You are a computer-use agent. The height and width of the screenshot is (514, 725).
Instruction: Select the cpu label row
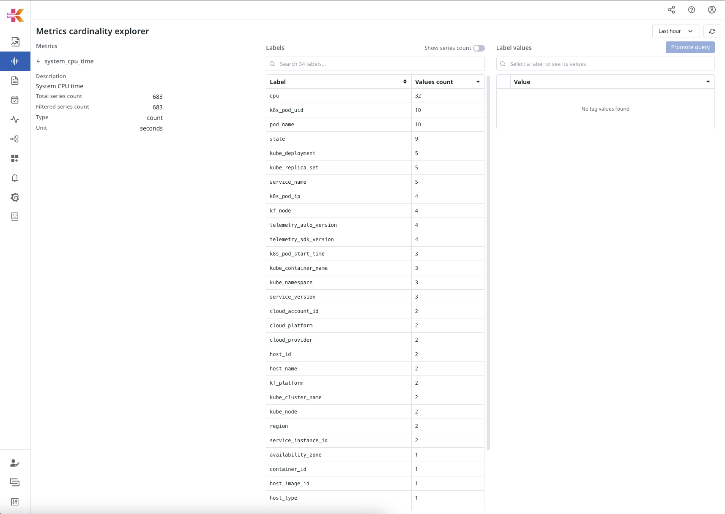click(x=338, y=96)
